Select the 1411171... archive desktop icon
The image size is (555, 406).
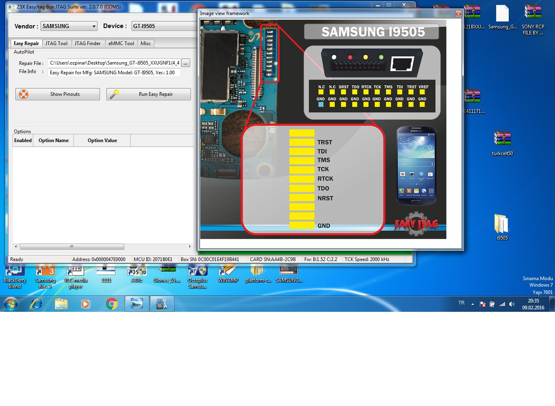[473, 101]
